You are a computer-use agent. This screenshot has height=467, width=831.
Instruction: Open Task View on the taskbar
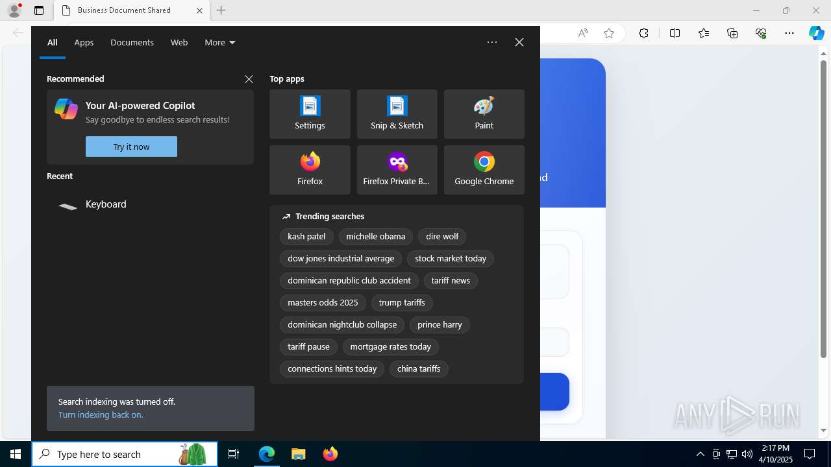(x=234, y=454)
